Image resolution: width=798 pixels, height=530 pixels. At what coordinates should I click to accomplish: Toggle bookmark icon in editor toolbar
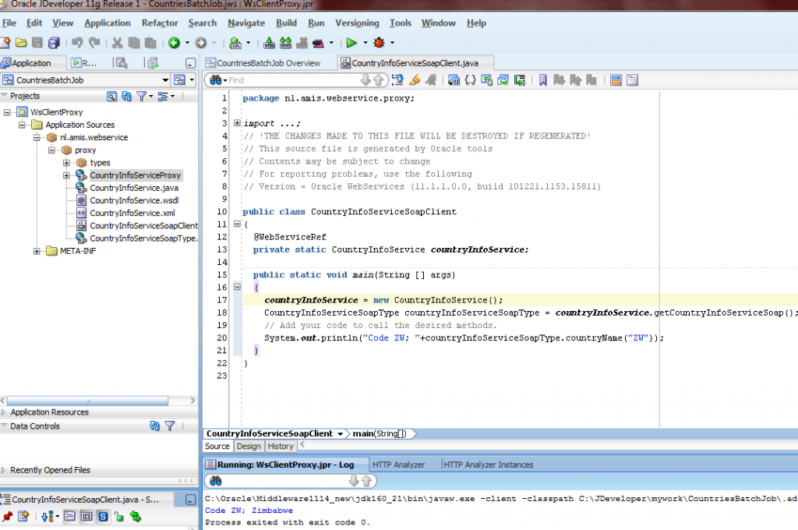543,79
